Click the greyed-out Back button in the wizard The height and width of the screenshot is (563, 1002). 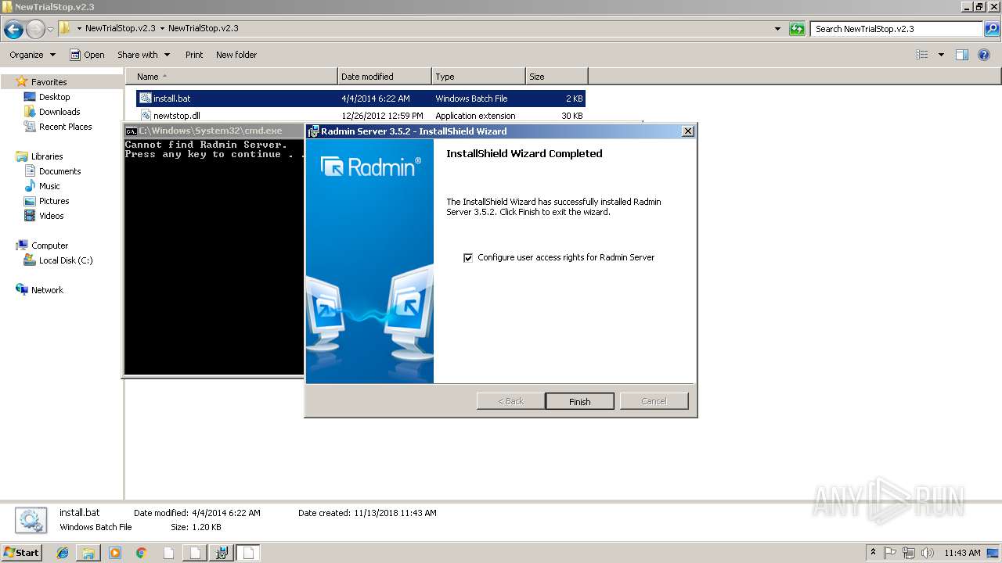pyautogui.click(x=510, y=401)
